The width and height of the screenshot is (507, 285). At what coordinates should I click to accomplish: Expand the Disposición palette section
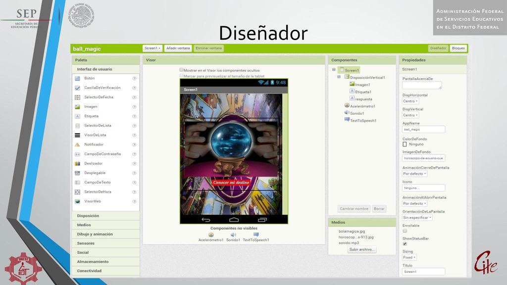click(x=106, y=216)
